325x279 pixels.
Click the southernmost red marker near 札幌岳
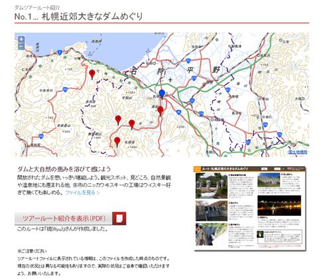pyautogui.click(x=117, y=142)
